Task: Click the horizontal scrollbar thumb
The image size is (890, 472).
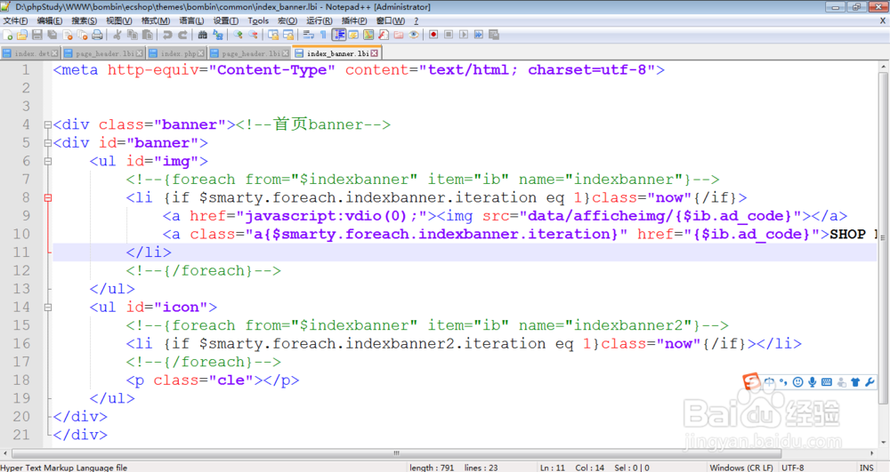Action: (x=396, y=453)
